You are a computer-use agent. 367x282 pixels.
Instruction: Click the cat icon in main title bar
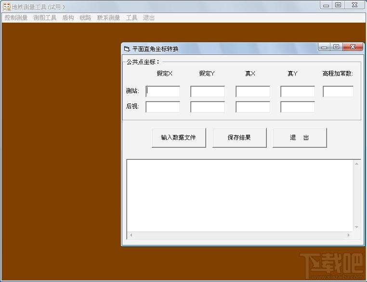[7, 7]
